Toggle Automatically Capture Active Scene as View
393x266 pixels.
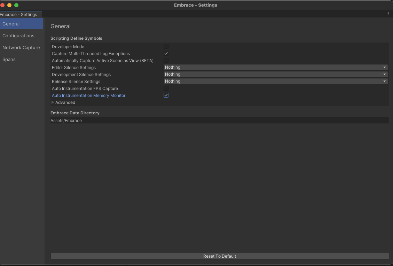(x=166, y=60)
